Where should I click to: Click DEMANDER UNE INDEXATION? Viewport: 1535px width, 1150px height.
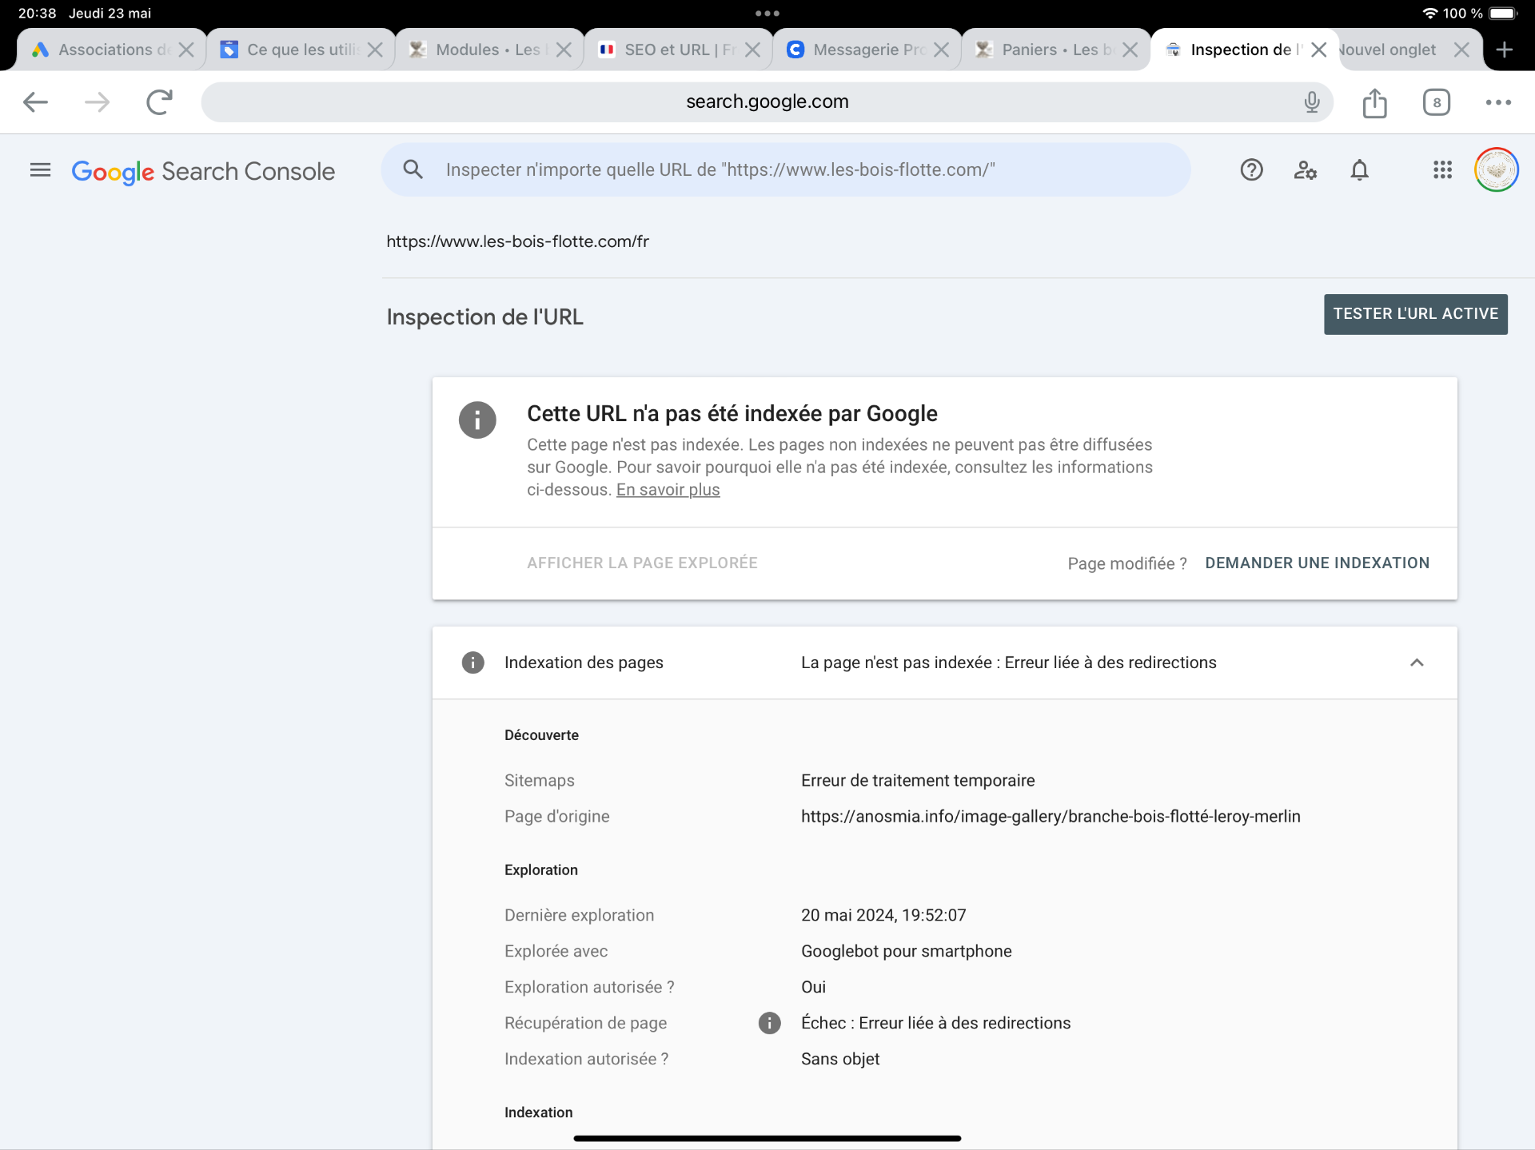click(x=1317, y=563)
